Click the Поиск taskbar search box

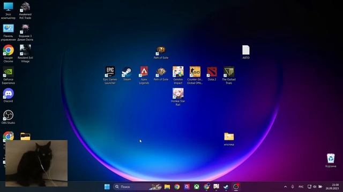click(x=137, y=187)
